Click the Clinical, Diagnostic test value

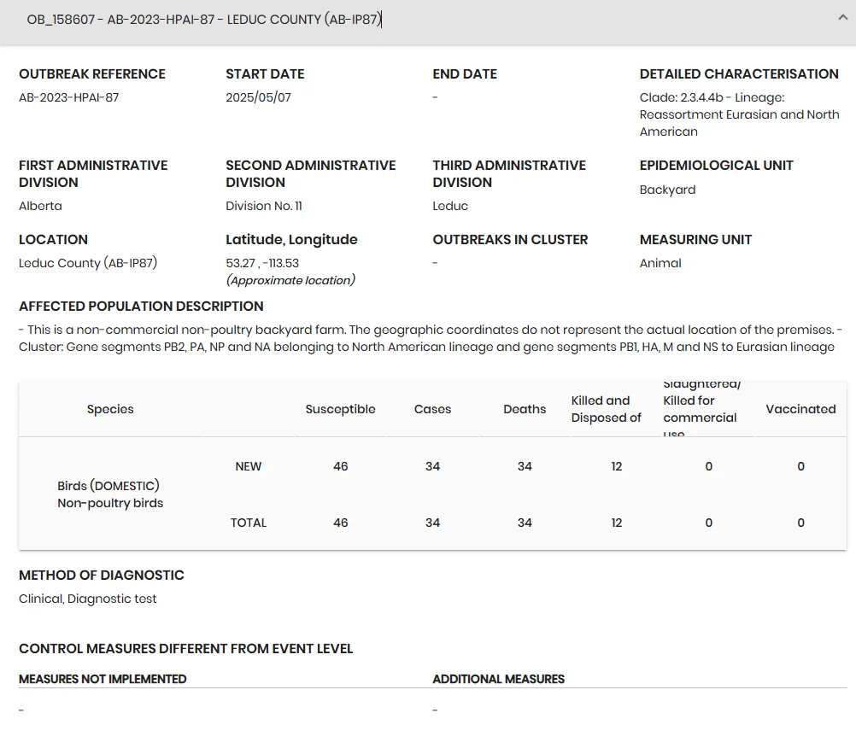pos(87,599)
